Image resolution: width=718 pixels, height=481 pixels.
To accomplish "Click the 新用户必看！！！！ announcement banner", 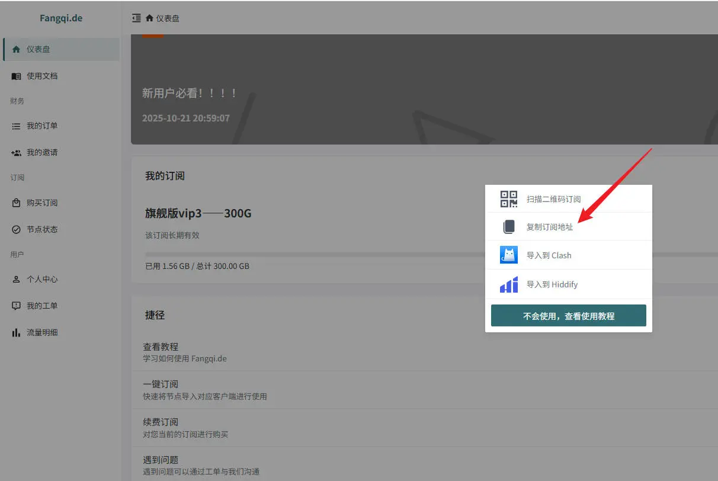I will coord(424,89).
